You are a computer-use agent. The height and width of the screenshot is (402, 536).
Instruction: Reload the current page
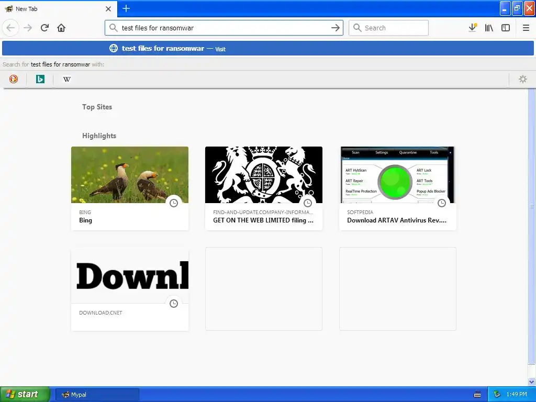(x=44, y=28)
